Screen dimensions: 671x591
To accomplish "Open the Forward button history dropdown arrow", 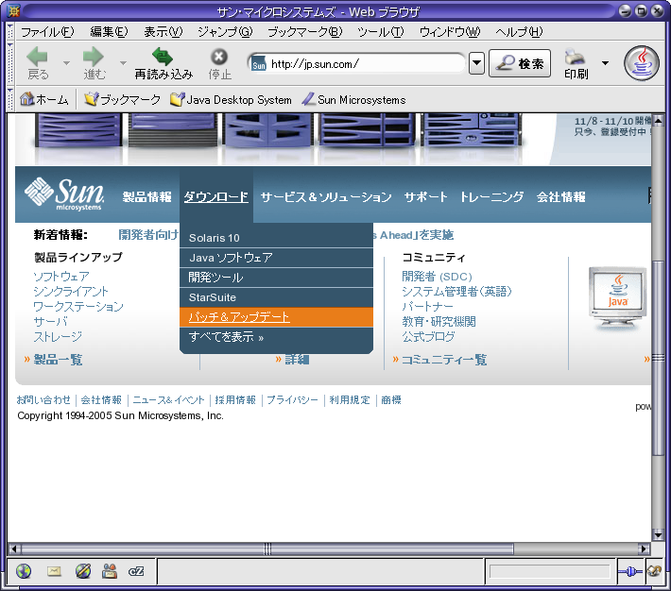I will pyautogui.click(x=123, y=63).
